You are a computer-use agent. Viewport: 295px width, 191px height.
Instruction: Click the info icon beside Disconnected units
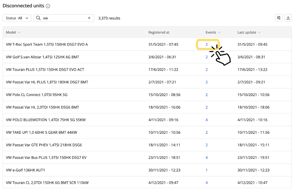(48, 6)
